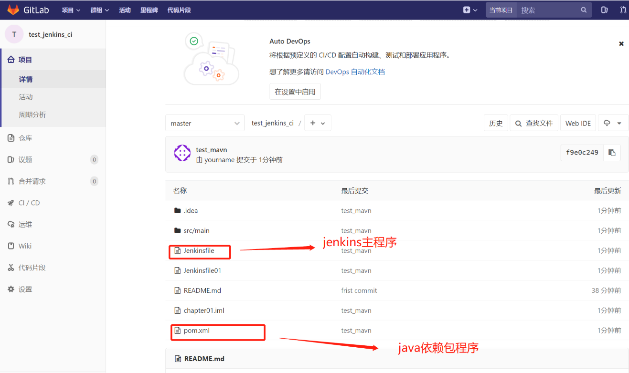Screen dimensions: 629x373
Task: Open the pom.xml file
Action: coord(197,331)
